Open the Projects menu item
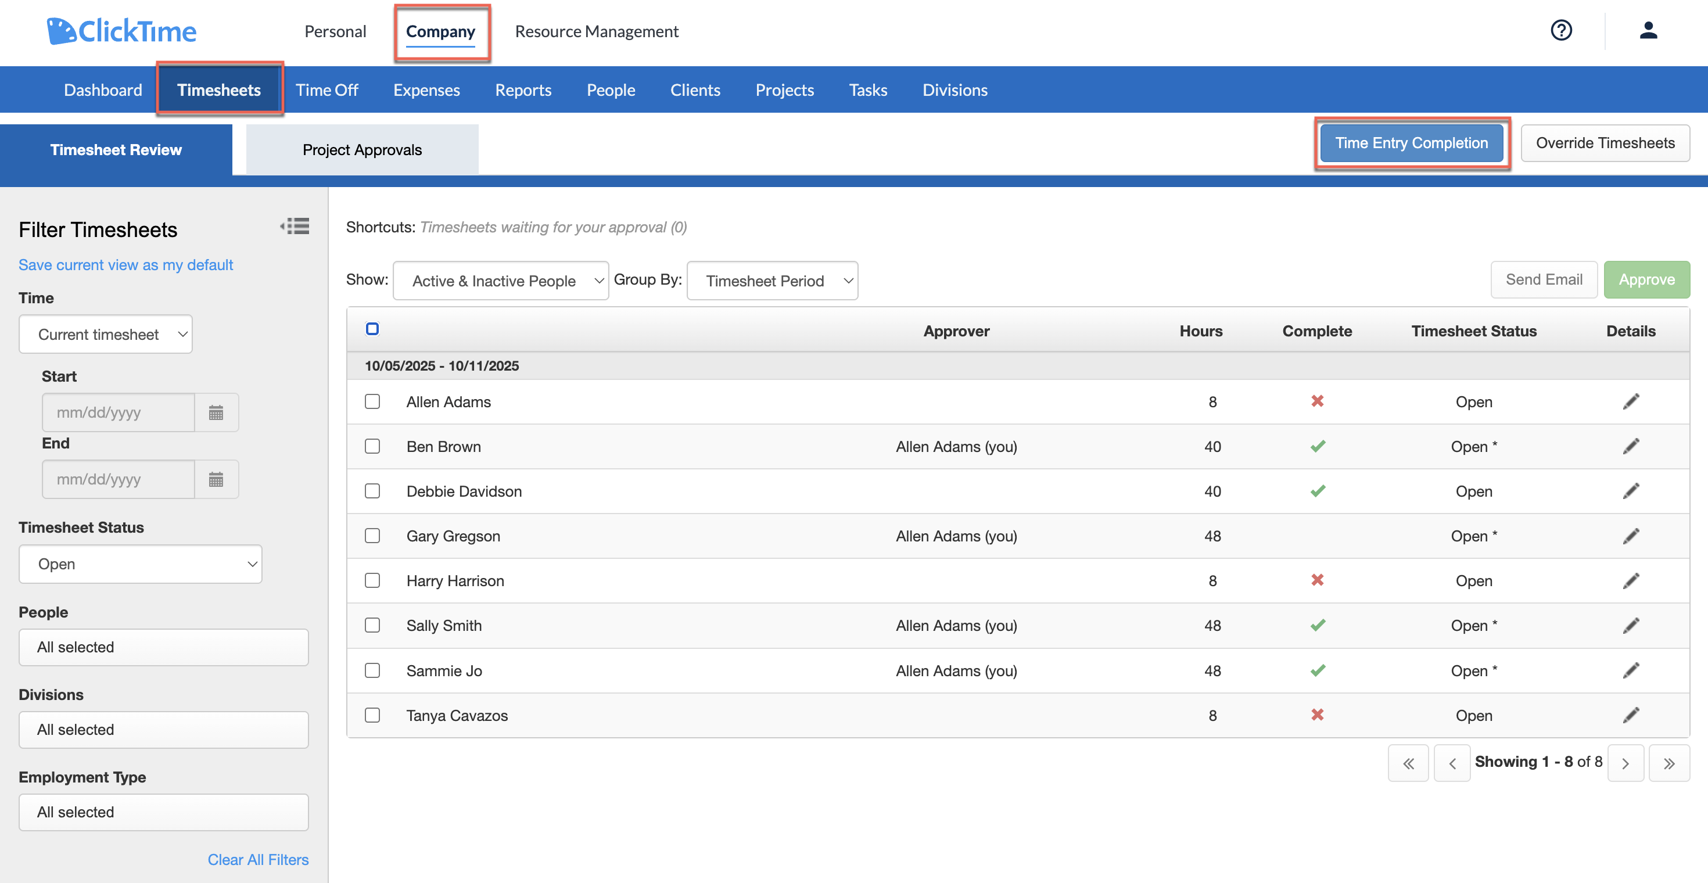 [784, 89]
